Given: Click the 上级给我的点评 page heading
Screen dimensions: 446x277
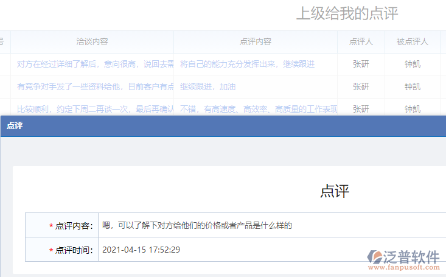Looking at the screenshot, I should (x=347, y=13).
